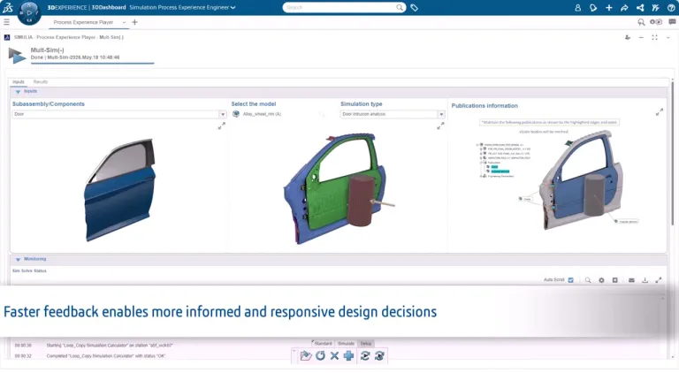Click the share arrow icon
Viewport: 679px width, 373px height.
pyautogui.click(x=624, y=7)
